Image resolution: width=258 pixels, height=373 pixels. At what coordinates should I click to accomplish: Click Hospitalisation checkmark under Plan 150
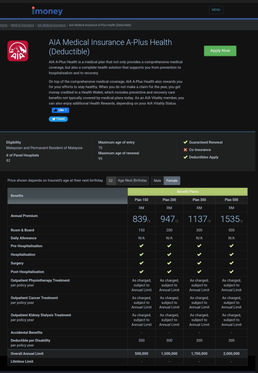(141, 254)
